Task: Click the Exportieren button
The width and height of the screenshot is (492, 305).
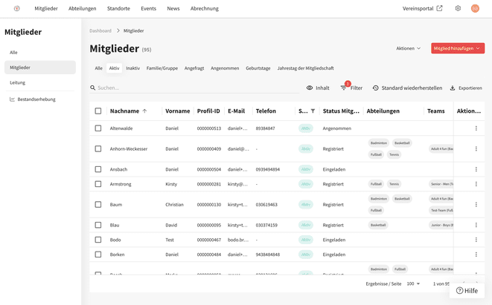Action: (465, 88)
